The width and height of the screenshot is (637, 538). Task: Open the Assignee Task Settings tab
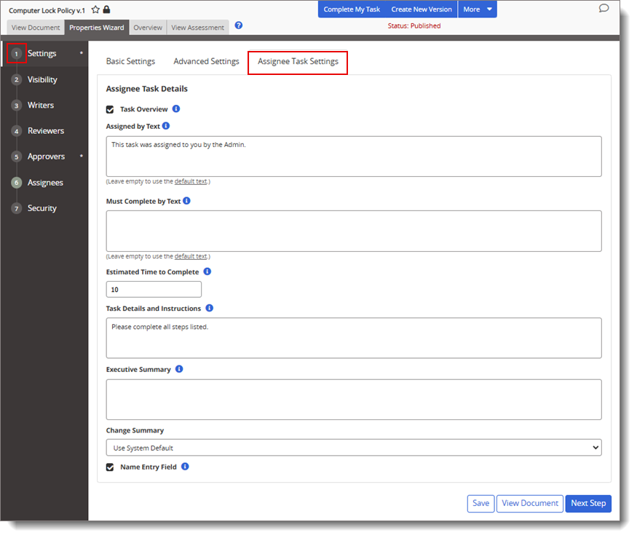coord(298,61)
